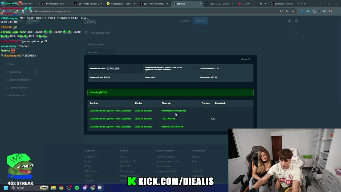341x192 pixels.
Task: View site information for stake.pe
Action: pyautogui.click(x=31, y=11)
